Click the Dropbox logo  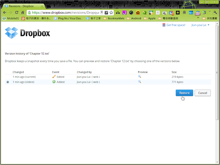tap(27, 33)
